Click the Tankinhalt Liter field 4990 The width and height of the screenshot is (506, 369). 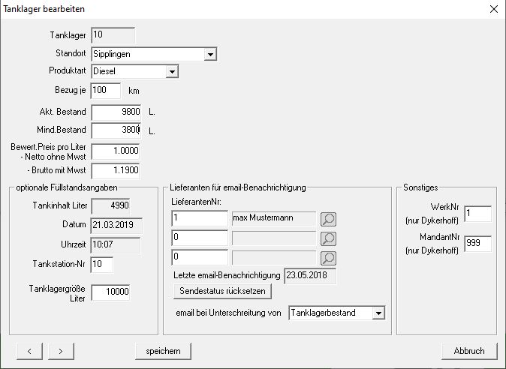tap(110, 206)
